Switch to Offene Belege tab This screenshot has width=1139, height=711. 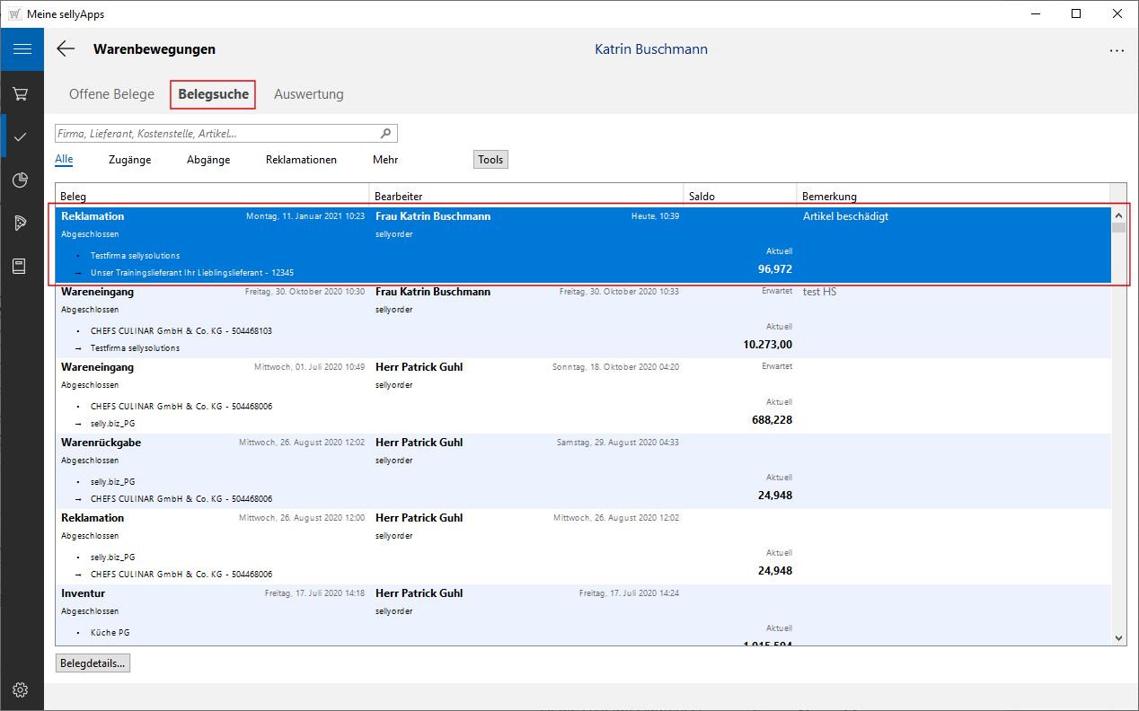point(111,94)
